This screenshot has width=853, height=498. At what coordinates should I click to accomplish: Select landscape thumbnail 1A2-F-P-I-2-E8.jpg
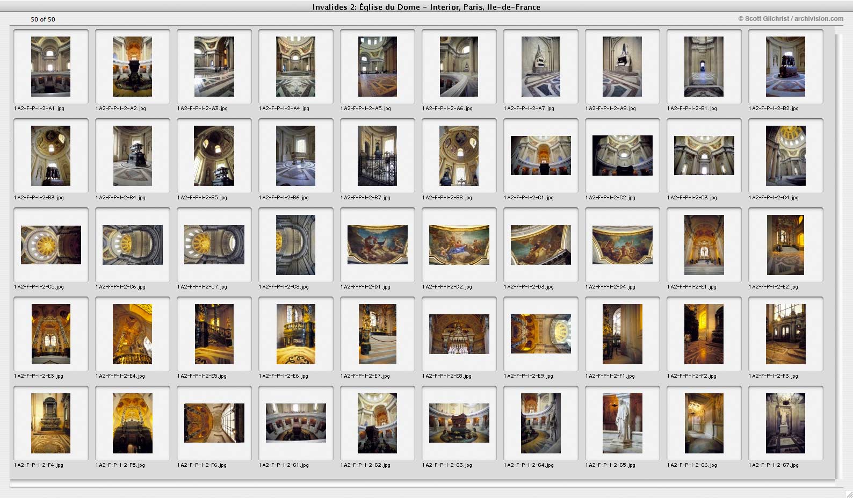[459, 334]
